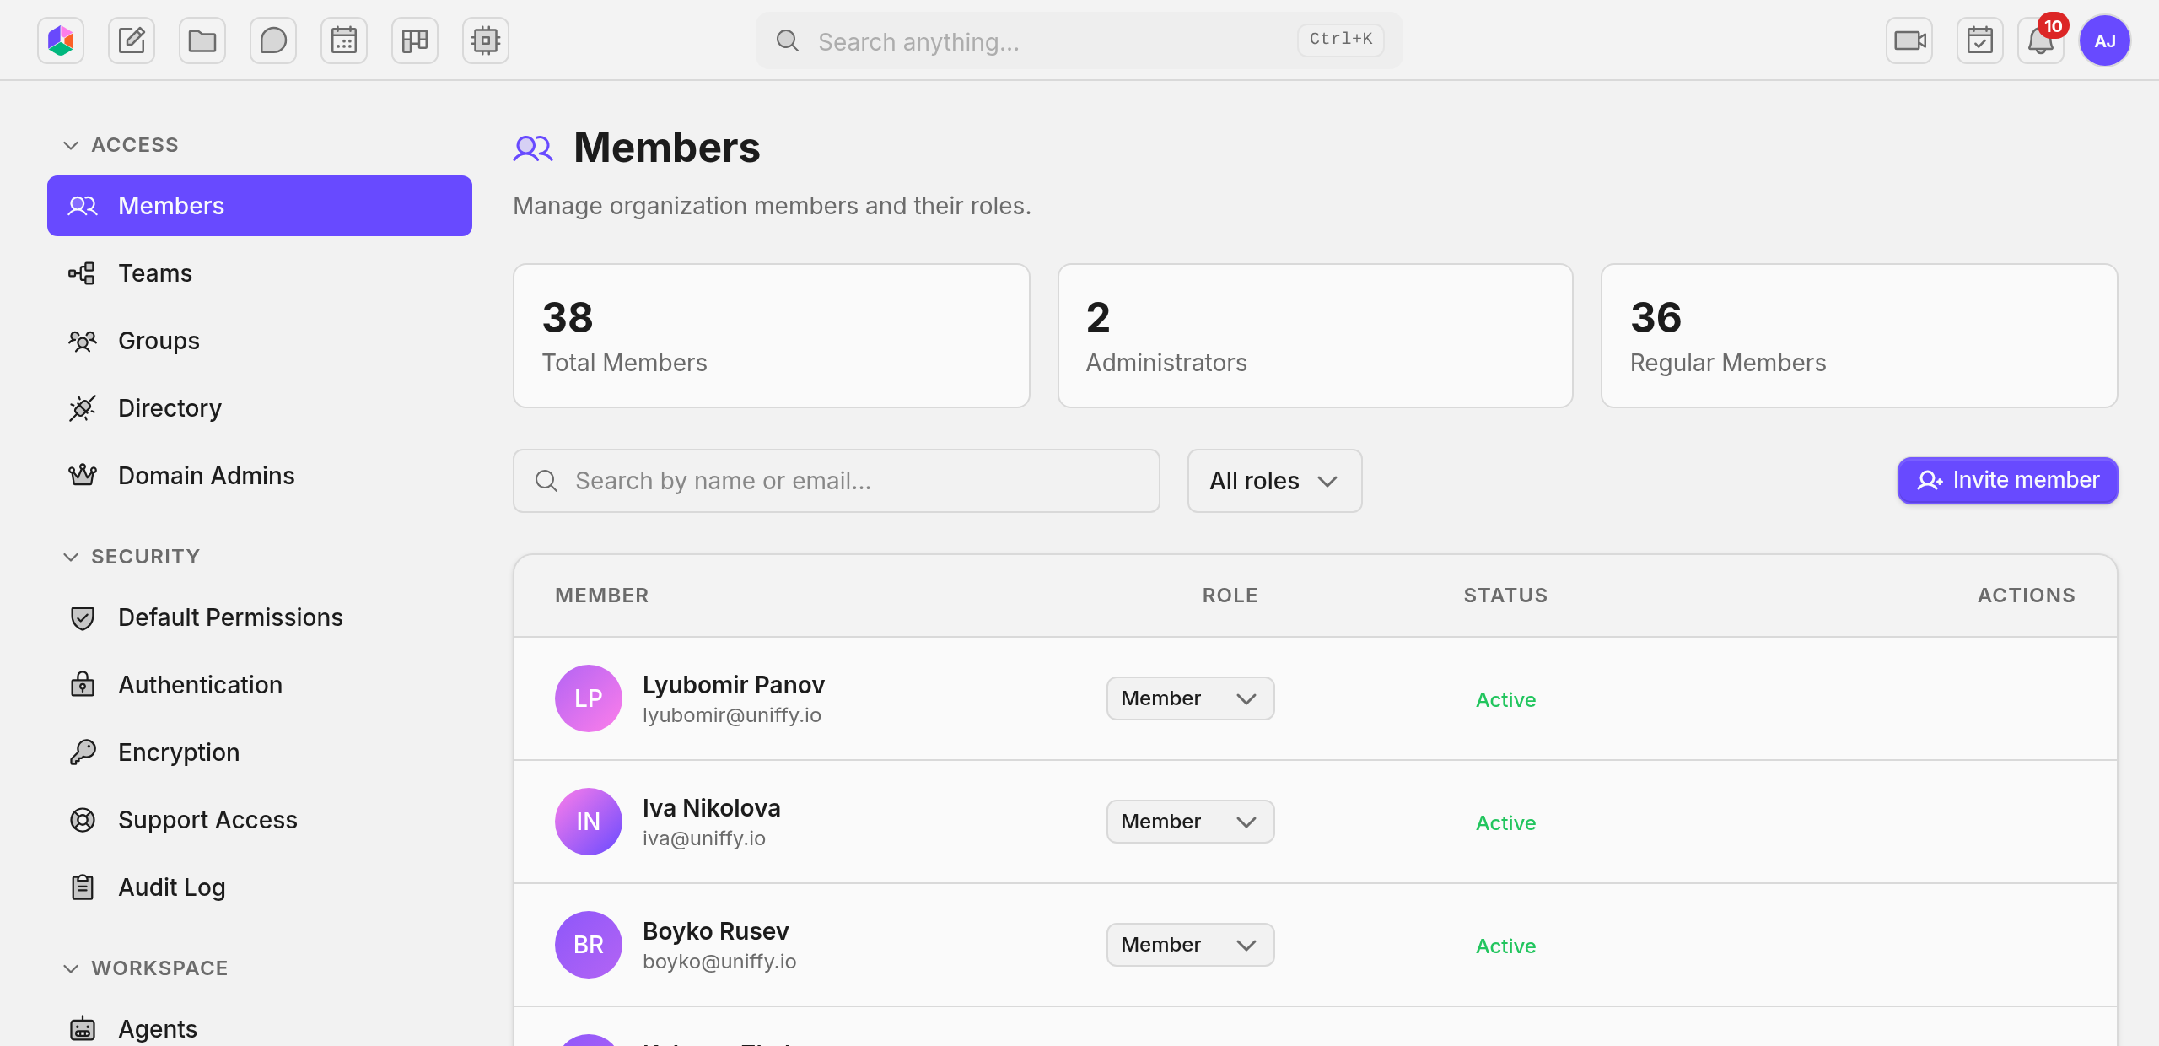Click the Default Permissions shield icon
Viewport: 2159px width, 1046px height.
click(82, 617)
